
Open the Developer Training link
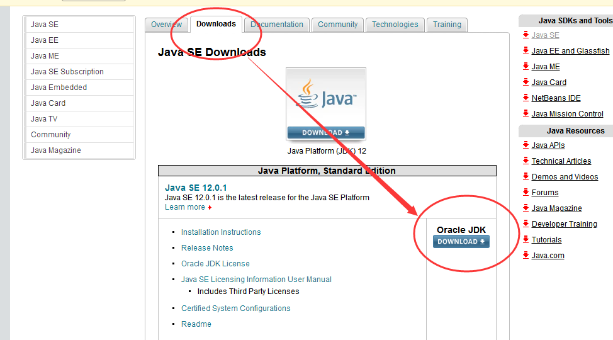point(565,224)
